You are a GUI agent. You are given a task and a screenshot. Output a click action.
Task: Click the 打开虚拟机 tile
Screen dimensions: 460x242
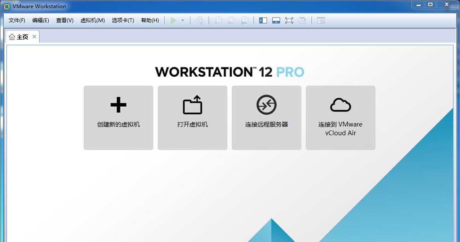point(192,118)
